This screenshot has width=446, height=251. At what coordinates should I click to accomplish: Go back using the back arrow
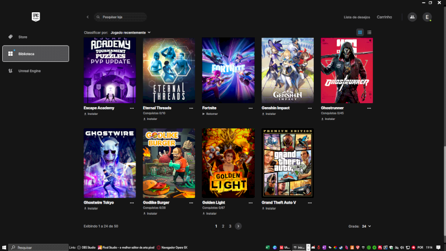click(x=88, y=17)
